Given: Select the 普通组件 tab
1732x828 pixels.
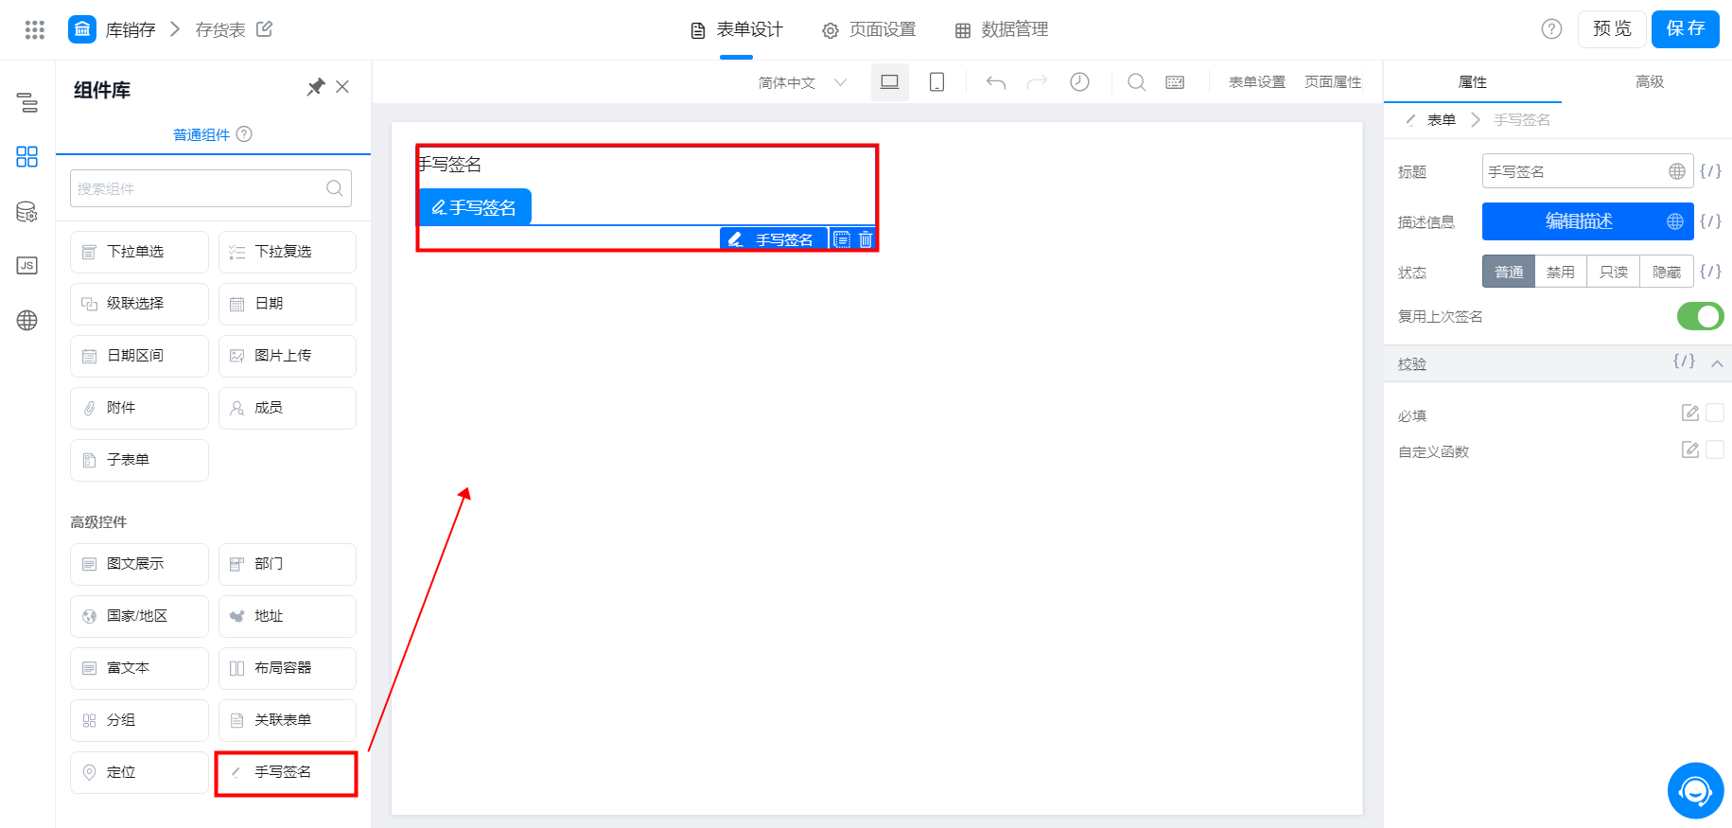Looking at the screenshot, I should coord(201,134).
